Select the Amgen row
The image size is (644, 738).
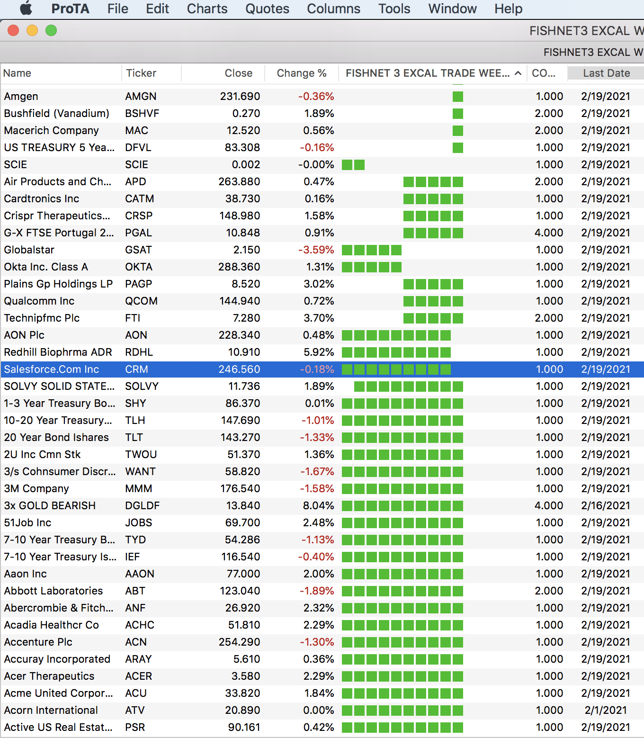pos(322,97)
